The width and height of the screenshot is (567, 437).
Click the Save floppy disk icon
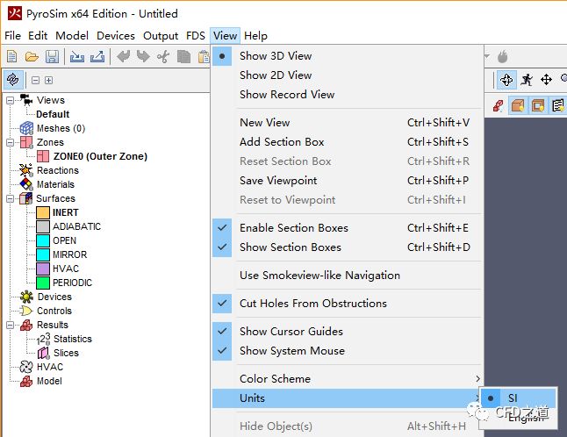tap(52, 57)
